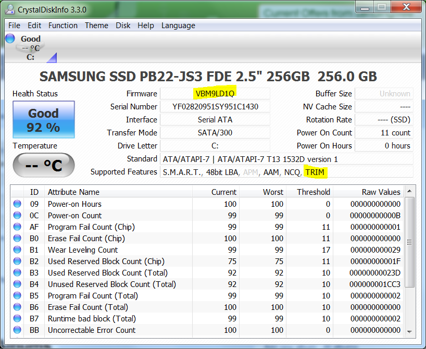Click the status orb for Runtime bad block (Total)
The height and width of the screenshot is (349, 426).
click(x=17, y=318)
